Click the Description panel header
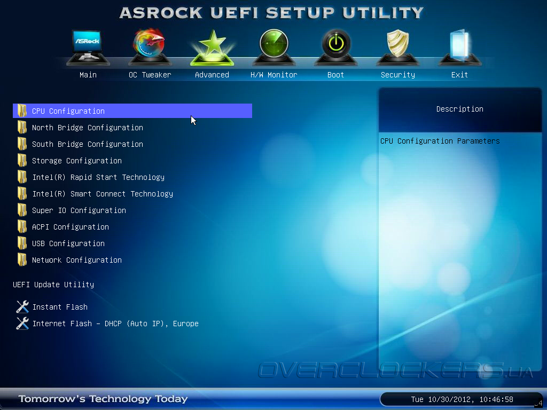Screen dimensions: 547x410 (460, 109)
